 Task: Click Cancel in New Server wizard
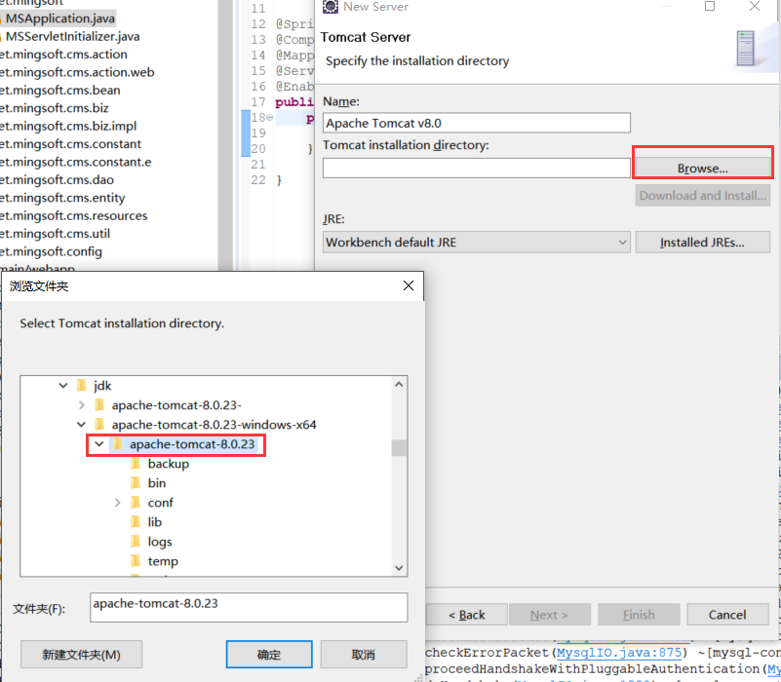pyautogui.click(x=727, y=615)
